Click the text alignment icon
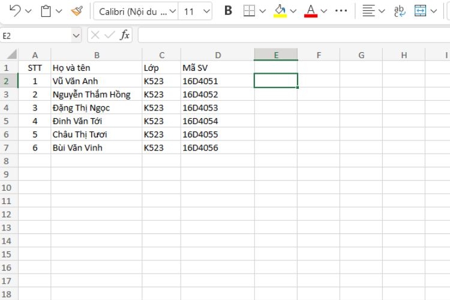This screenshot has height=300, width=450. tap(368, 11)
